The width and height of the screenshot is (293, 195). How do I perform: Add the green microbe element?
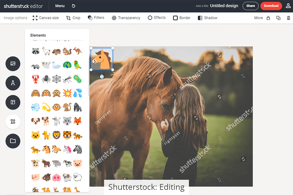click(x=77, y=79)
